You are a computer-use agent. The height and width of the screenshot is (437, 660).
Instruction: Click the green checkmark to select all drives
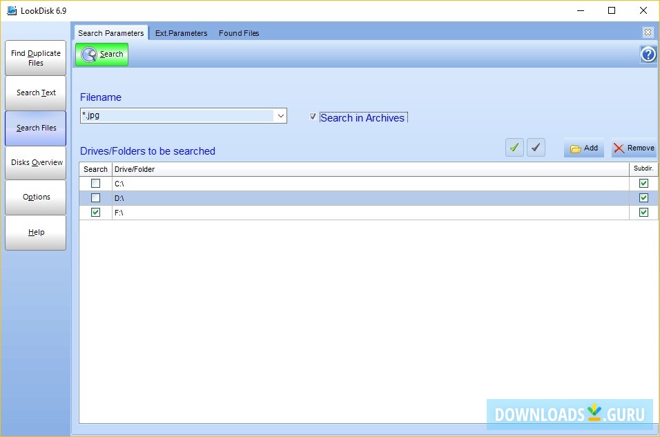tap(514, 147)
